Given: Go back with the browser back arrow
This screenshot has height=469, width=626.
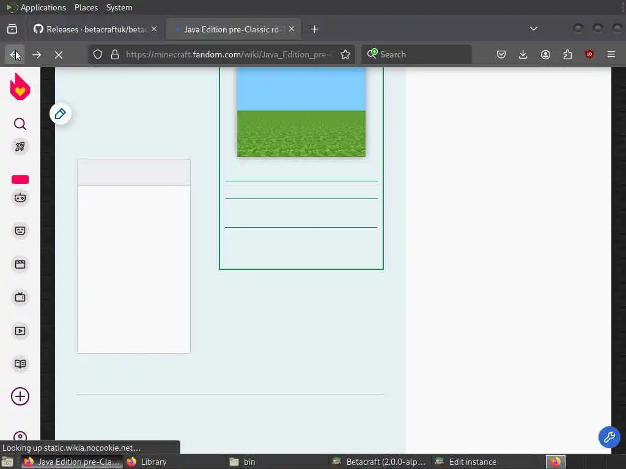Looking at the screenshot, I should pyautogui.click(x=15, y=54).
